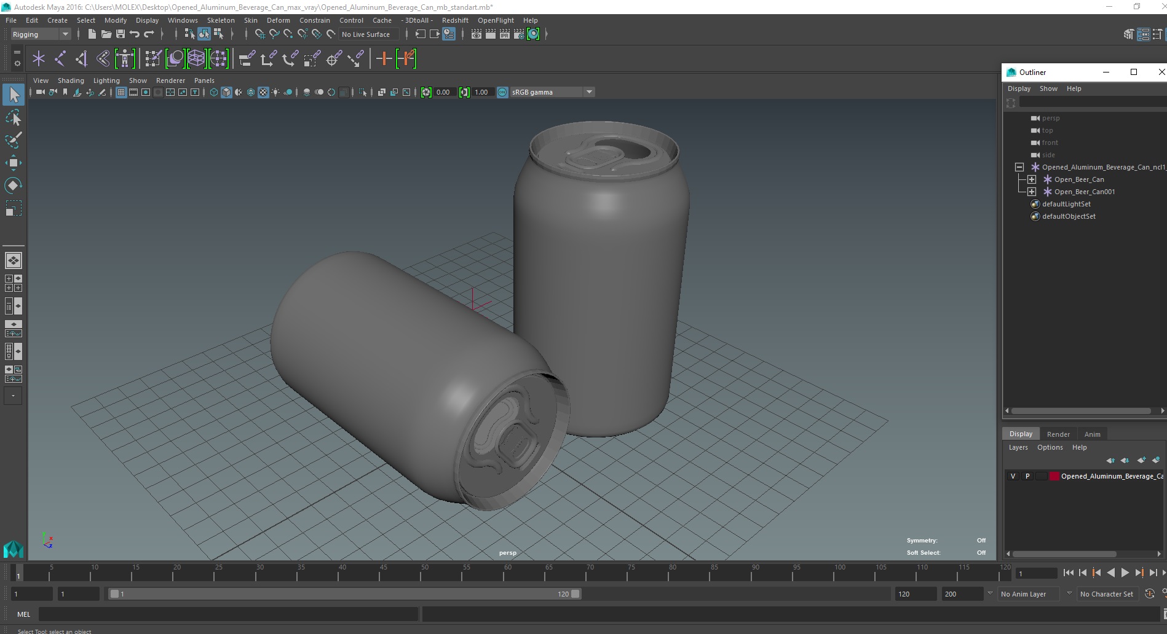Viewport: 1167px width, 634px height.
Task: Toggle textured display in viewport
Action: point(263,92)
